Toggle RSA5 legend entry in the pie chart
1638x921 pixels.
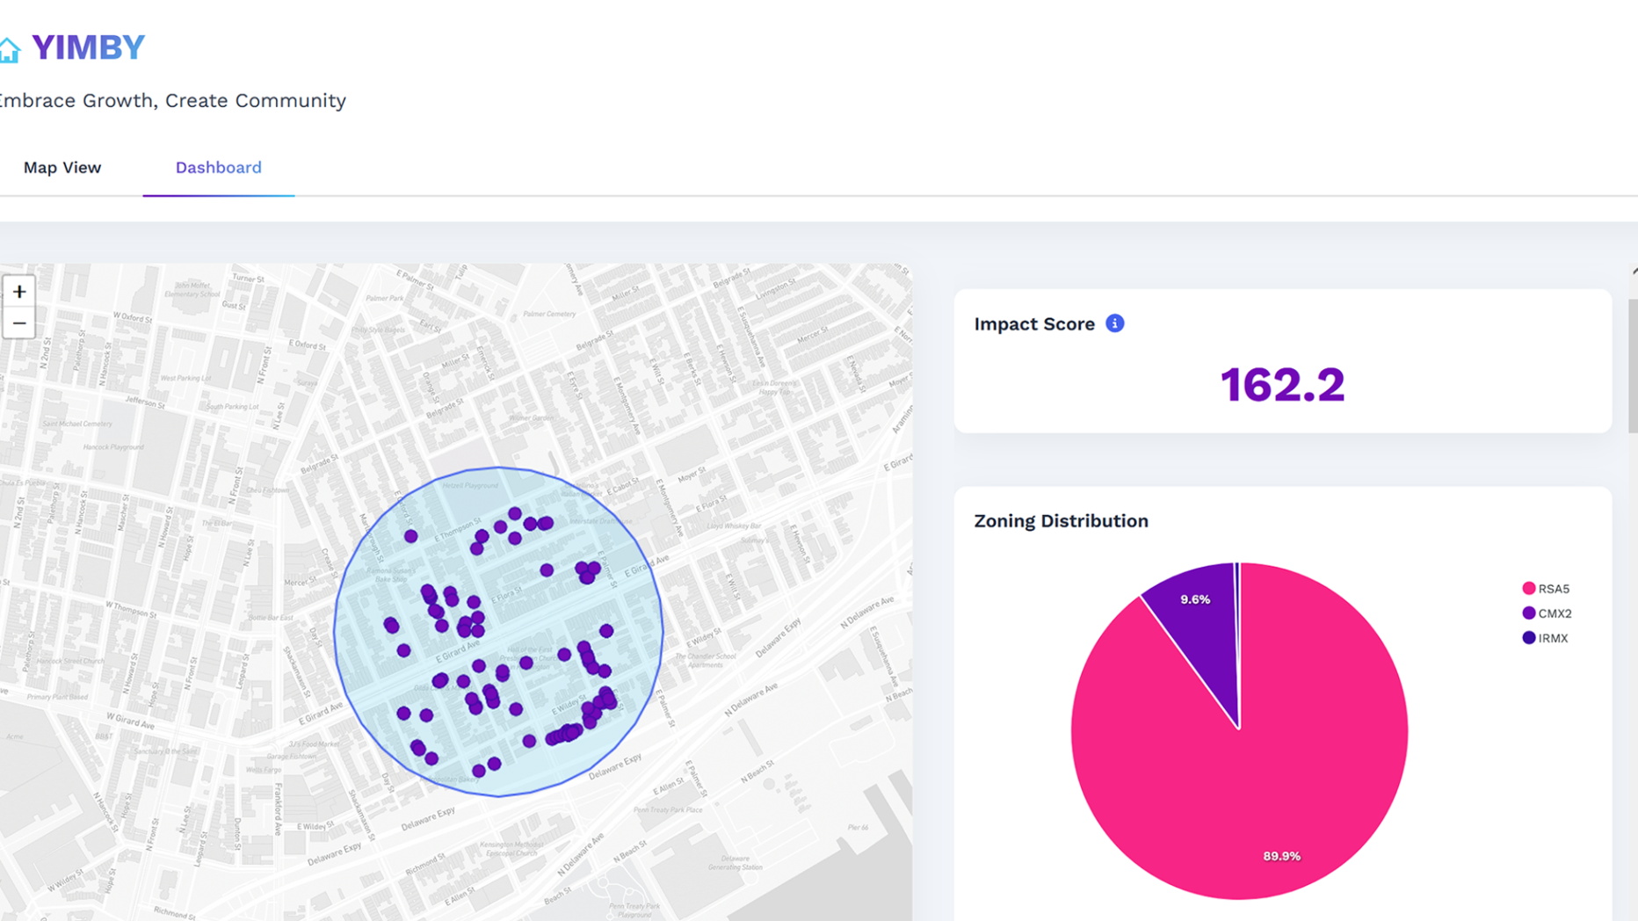pos(1546,589)
